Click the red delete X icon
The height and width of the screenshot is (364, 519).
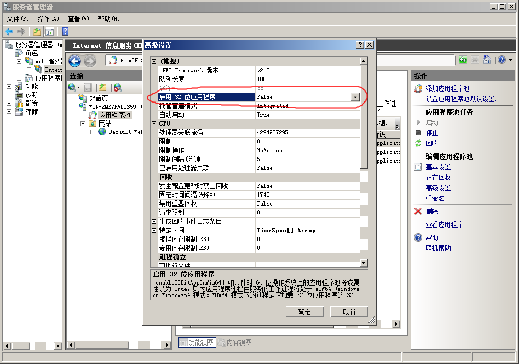click(418, 211)
